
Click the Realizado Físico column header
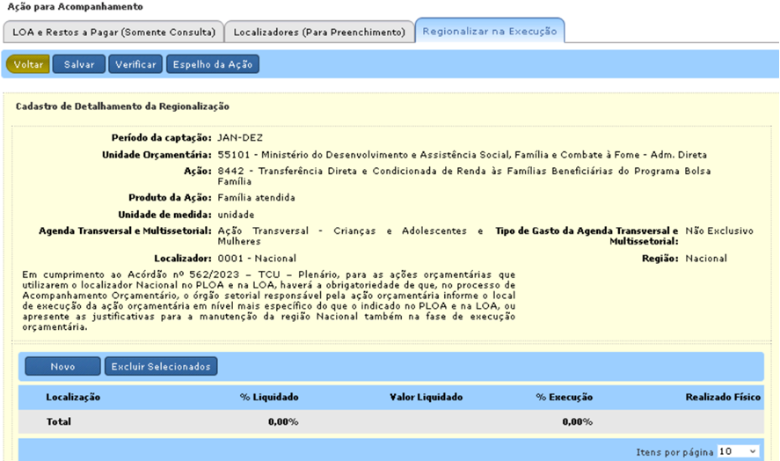pos(722,398)
